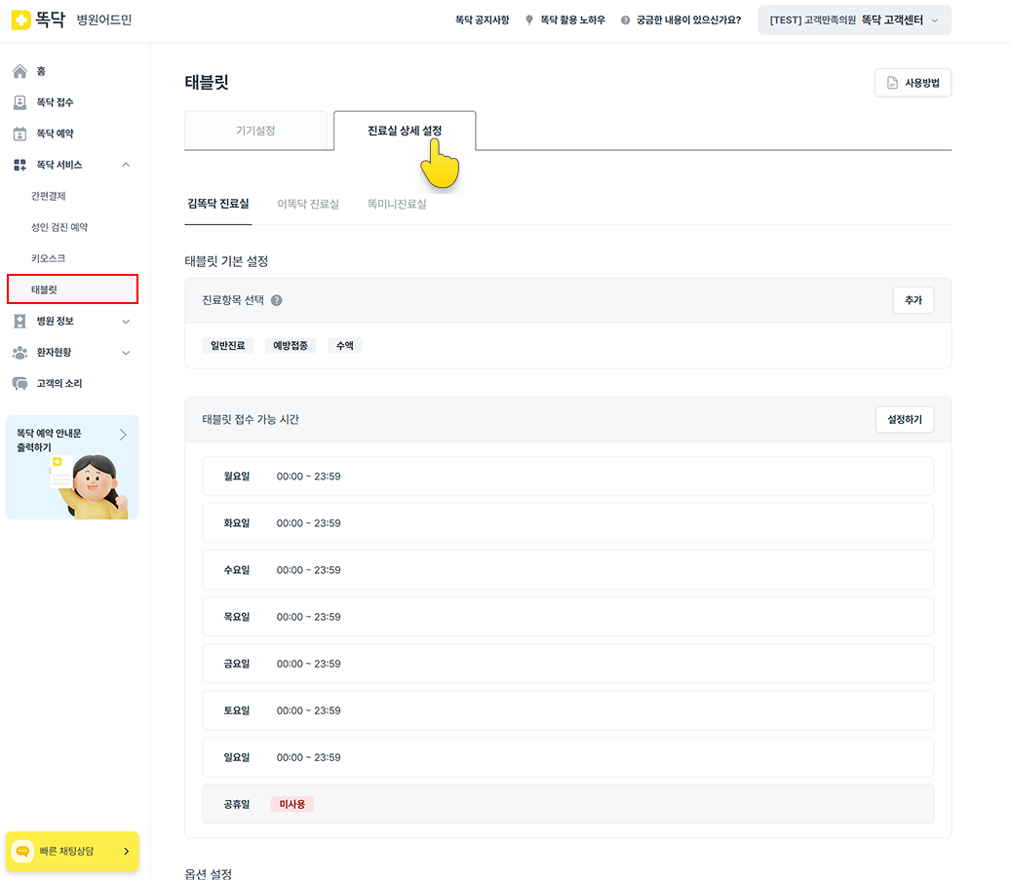This screenshot has width=1010, height=880.
Task: Select the 진료실 상세 설정 tab
Action: pos(405,131)
